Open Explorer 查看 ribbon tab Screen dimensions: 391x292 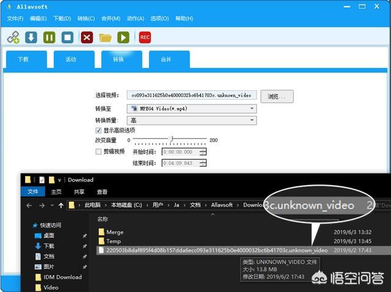[x=102, y=191]
